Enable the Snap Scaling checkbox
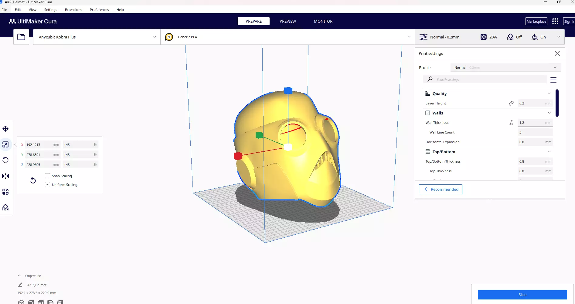This screenshot has height=304, width=575. coord(47,176)
